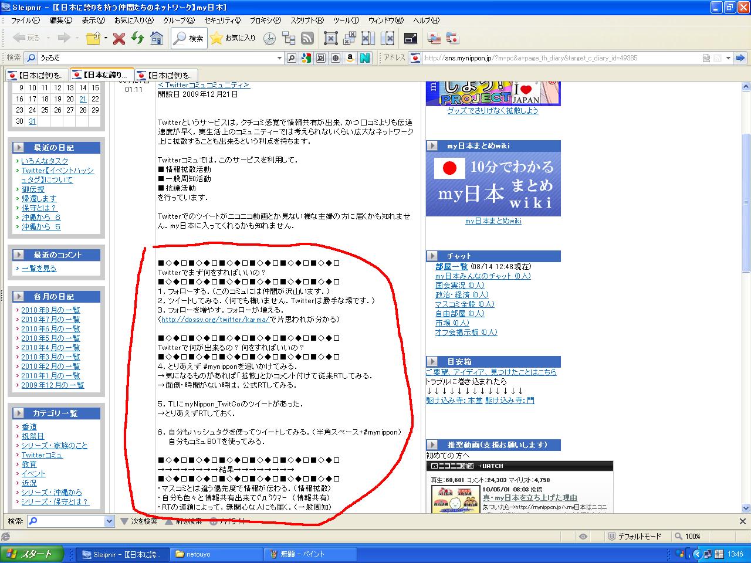Open the folder icon dropdown arrow
This screenshot has width=751, height=563.
click(106, 39)
